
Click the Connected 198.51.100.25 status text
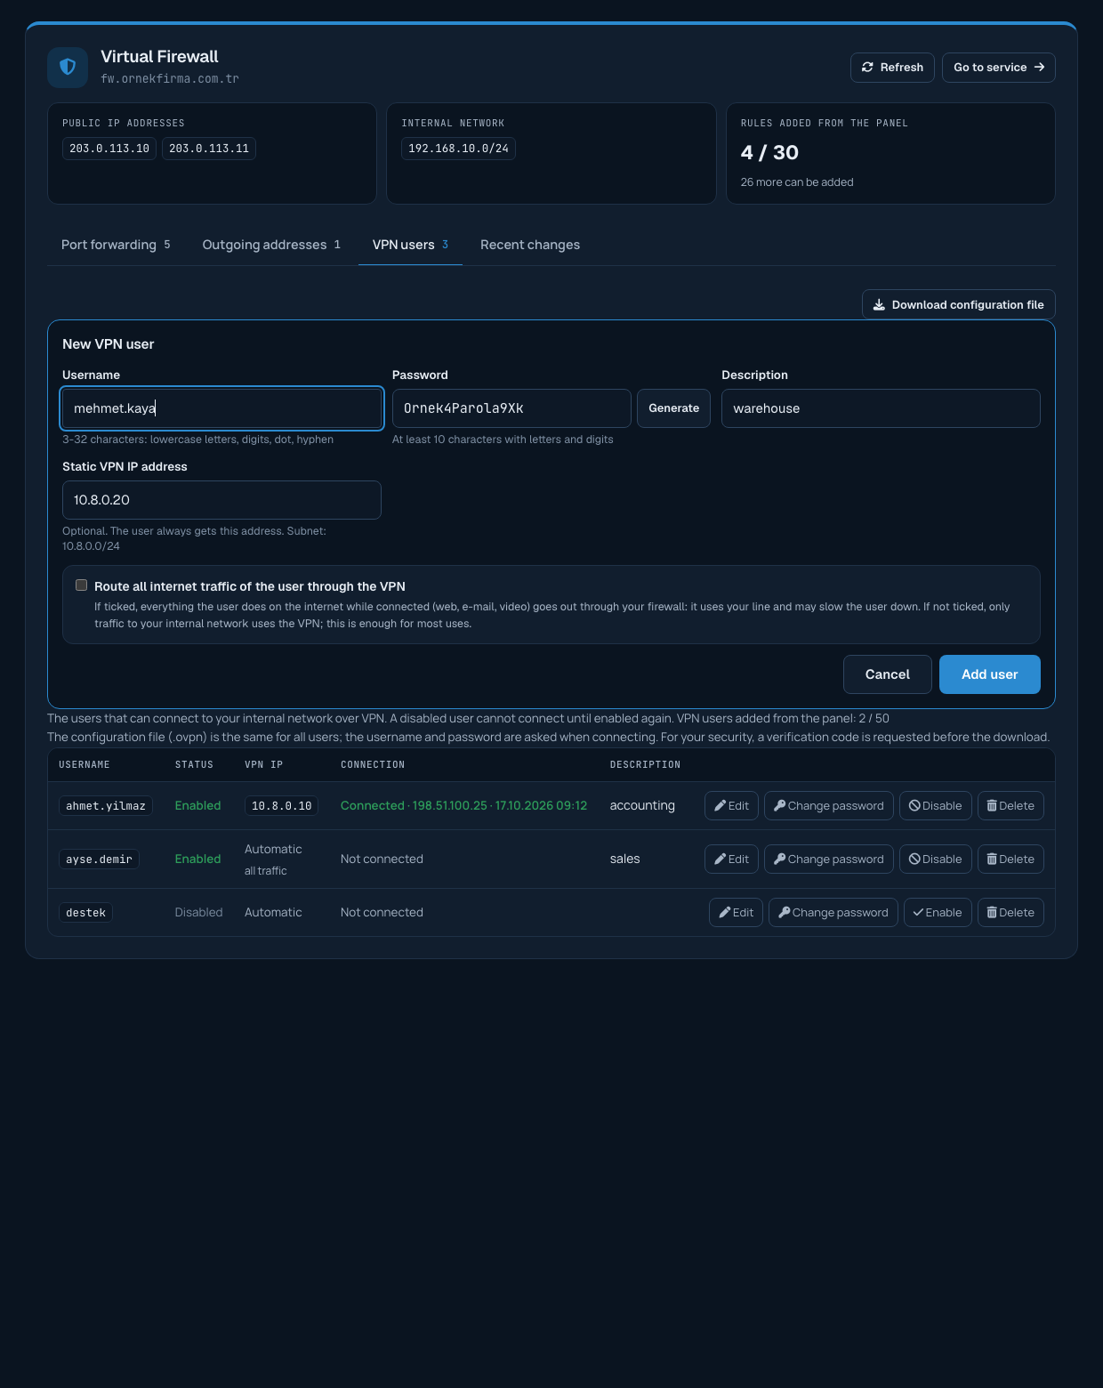463,806
